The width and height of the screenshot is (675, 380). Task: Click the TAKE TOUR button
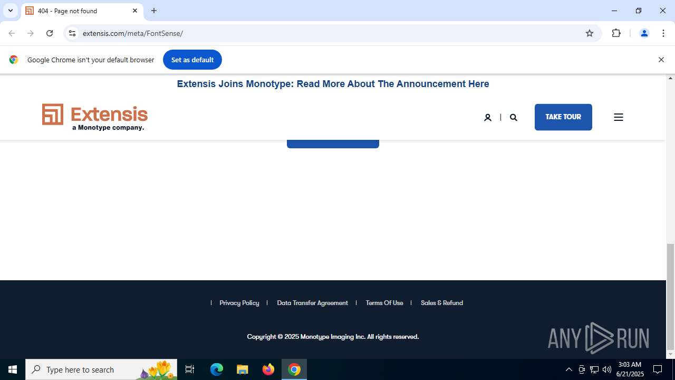563,117
